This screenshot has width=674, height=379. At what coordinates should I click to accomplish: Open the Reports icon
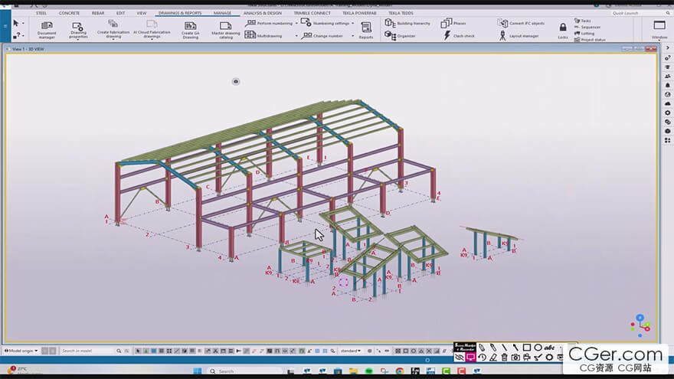[366, 28]
